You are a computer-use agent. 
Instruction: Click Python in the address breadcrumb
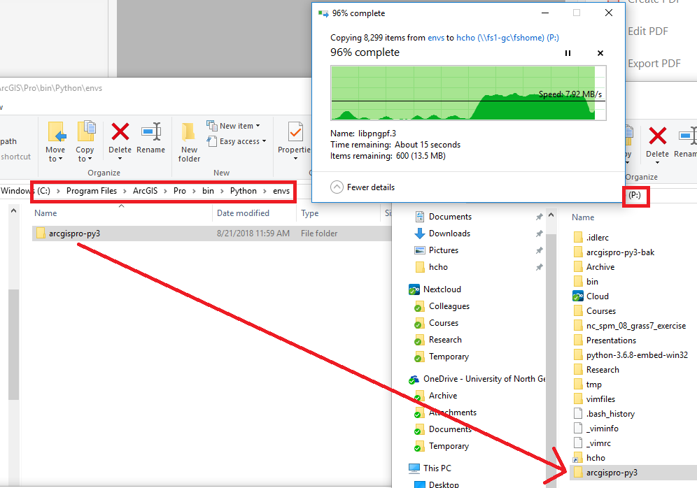pyautogui.click(x=244, y=191)
